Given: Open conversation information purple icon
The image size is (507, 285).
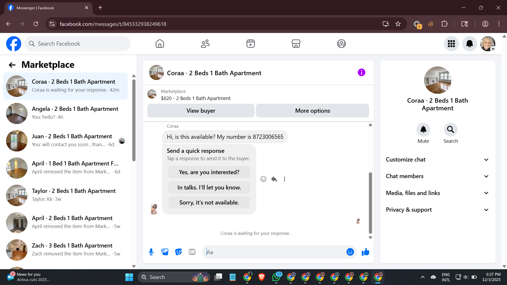Looking at the screenshot, I should (x=362, y=72).
